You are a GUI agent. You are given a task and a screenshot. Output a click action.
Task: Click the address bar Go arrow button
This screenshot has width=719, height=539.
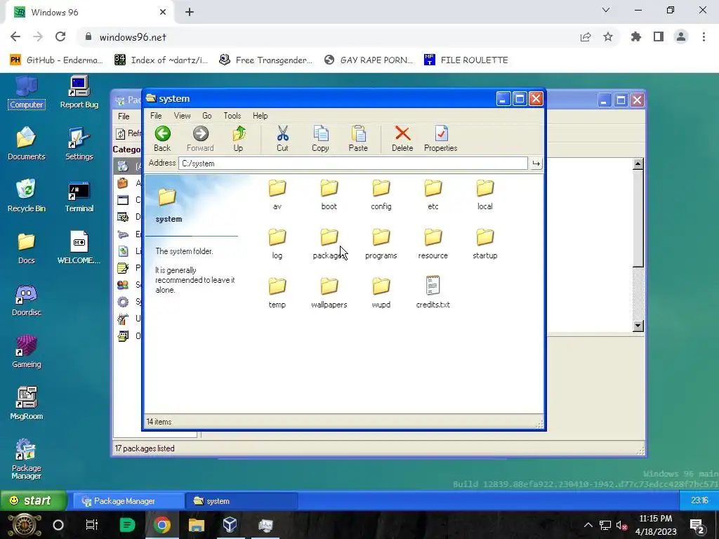[536, 163]
